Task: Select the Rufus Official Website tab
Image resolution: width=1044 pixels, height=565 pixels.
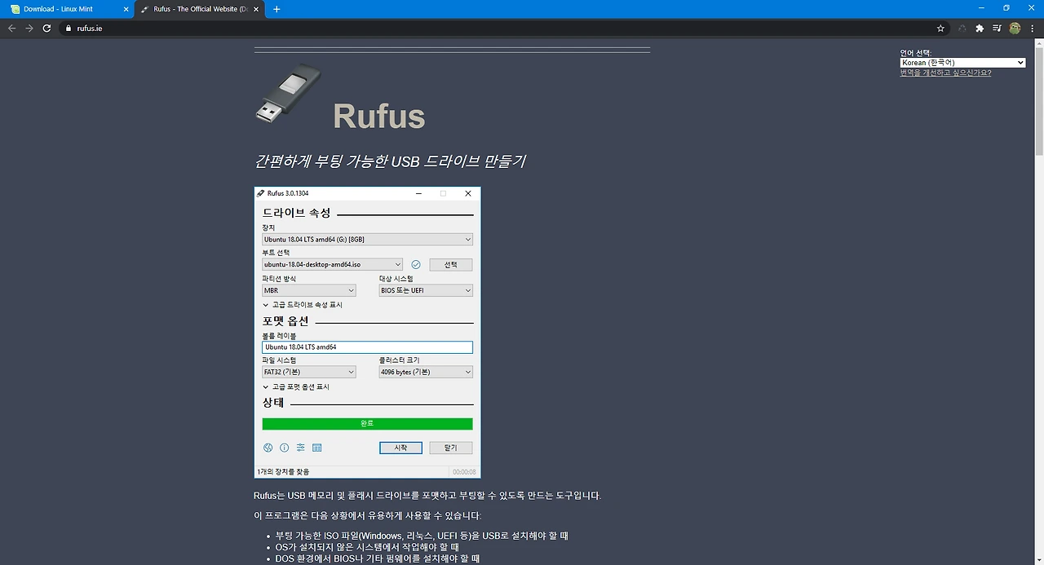Action: coord(200,9)
